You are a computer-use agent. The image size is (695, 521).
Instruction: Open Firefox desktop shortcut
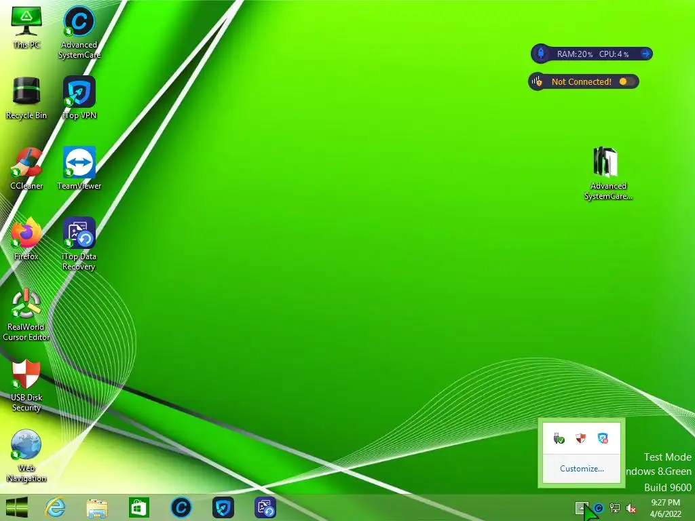click(26, 238)
